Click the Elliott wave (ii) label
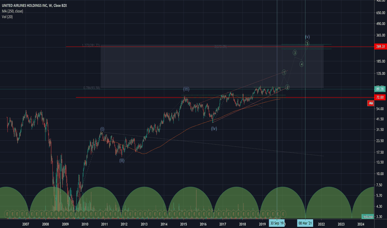The height and width of the screenshot is (228, 387). click(x=122, y=161)
